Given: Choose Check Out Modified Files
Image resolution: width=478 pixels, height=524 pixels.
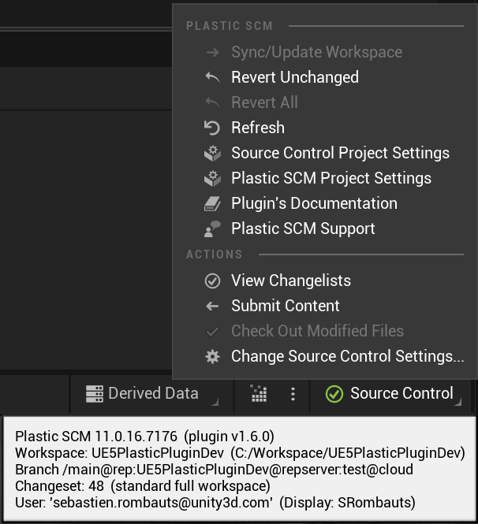Looking at the screenshot, I should (317, 331).
